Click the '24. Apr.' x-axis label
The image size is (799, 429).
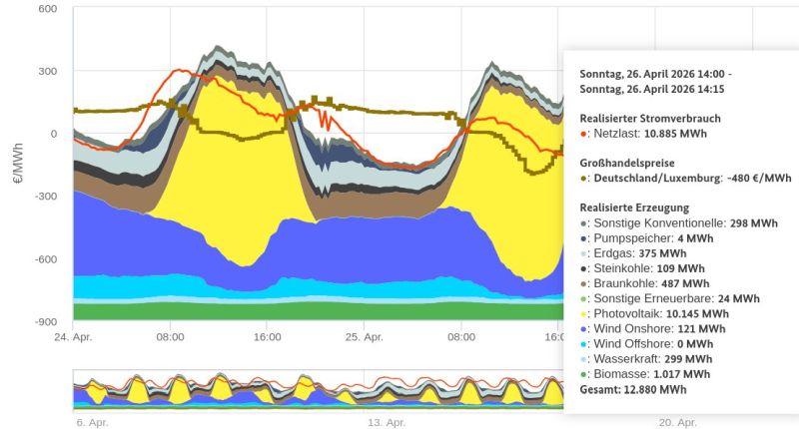pos(73,337)
